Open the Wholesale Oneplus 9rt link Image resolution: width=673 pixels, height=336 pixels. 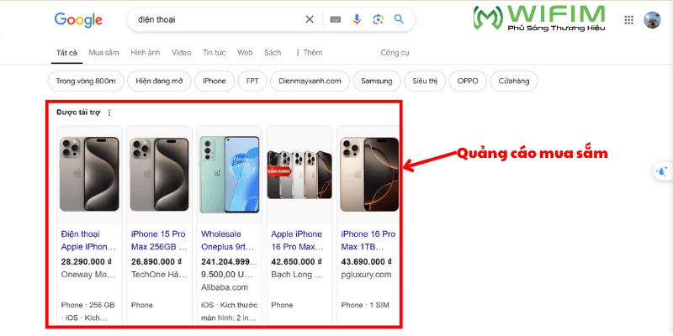point(227,240)
